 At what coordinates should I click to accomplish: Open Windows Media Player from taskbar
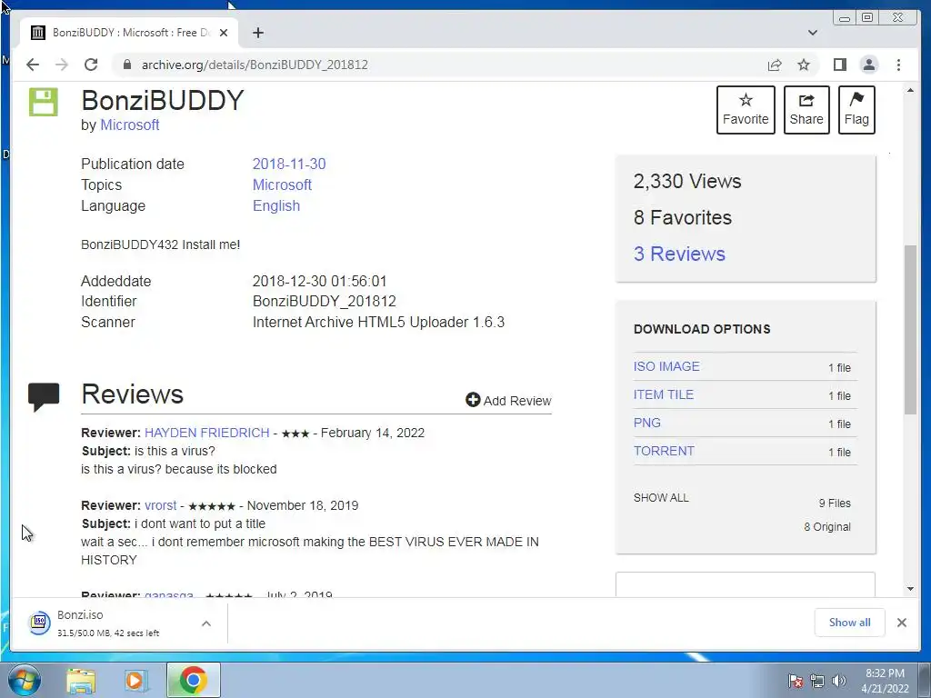pos(135,681)
